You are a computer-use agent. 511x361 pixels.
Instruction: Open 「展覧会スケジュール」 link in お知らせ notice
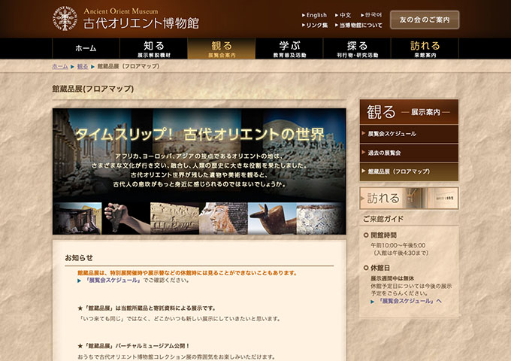[113, 280]
